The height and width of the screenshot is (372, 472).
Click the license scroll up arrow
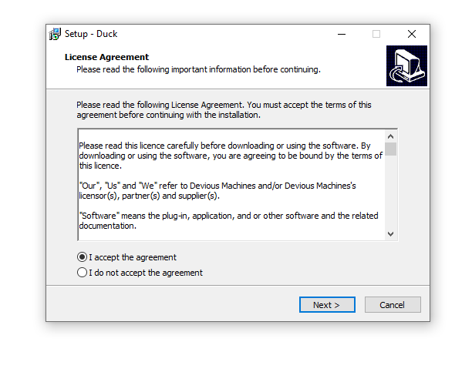391,136
